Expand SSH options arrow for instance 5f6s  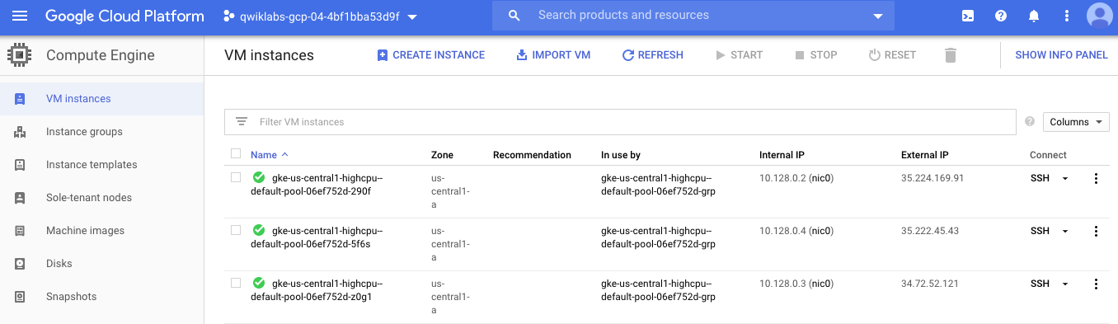(x=1064, y=231)
